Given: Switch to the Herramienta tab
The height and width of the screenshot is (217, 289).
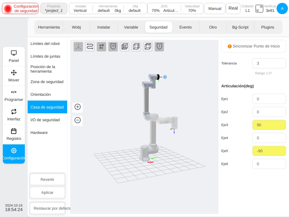Looking at the screenshot, I should click(x=49, y=27).
